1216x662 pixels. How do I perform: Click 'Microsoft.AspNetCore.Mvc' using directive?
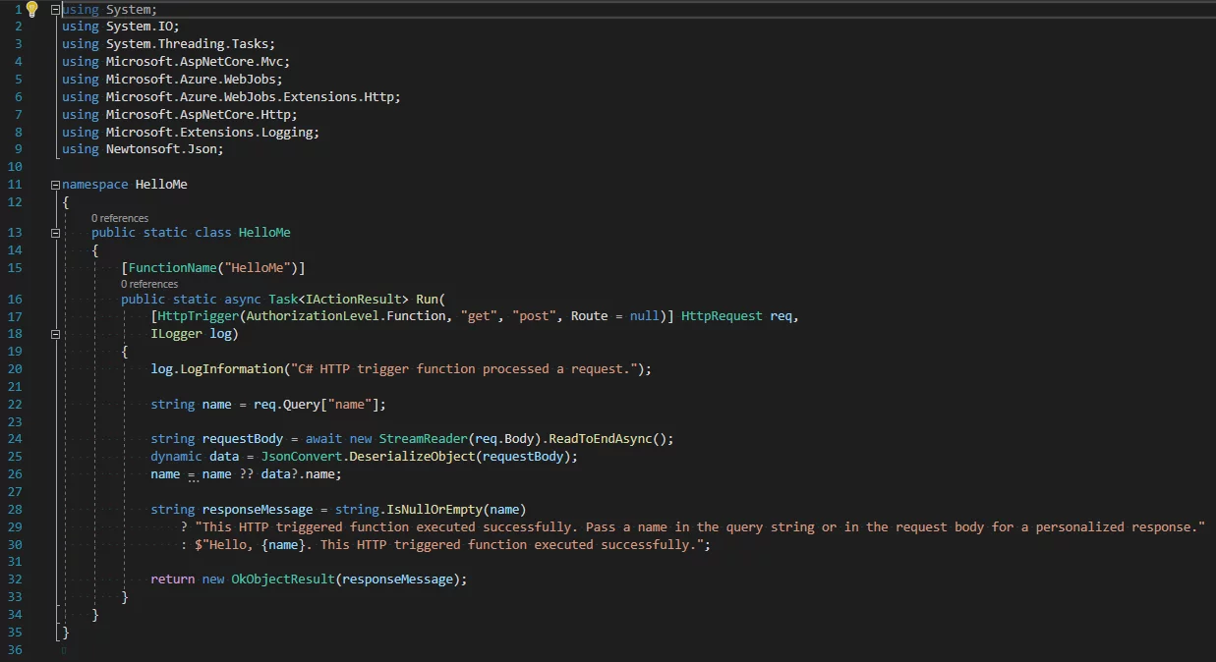point(195,62)
